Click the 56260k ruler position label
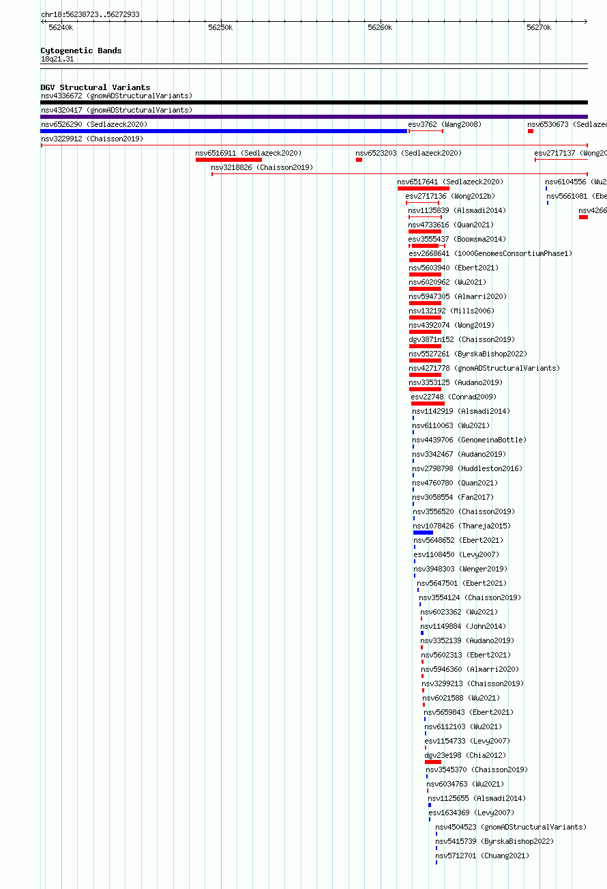Viewport: 607px width, 889px height. click(x=380, y=27)
